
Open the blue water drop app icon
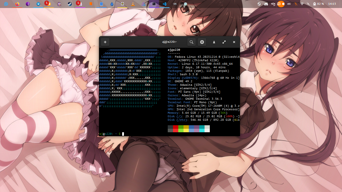point(112,4)
